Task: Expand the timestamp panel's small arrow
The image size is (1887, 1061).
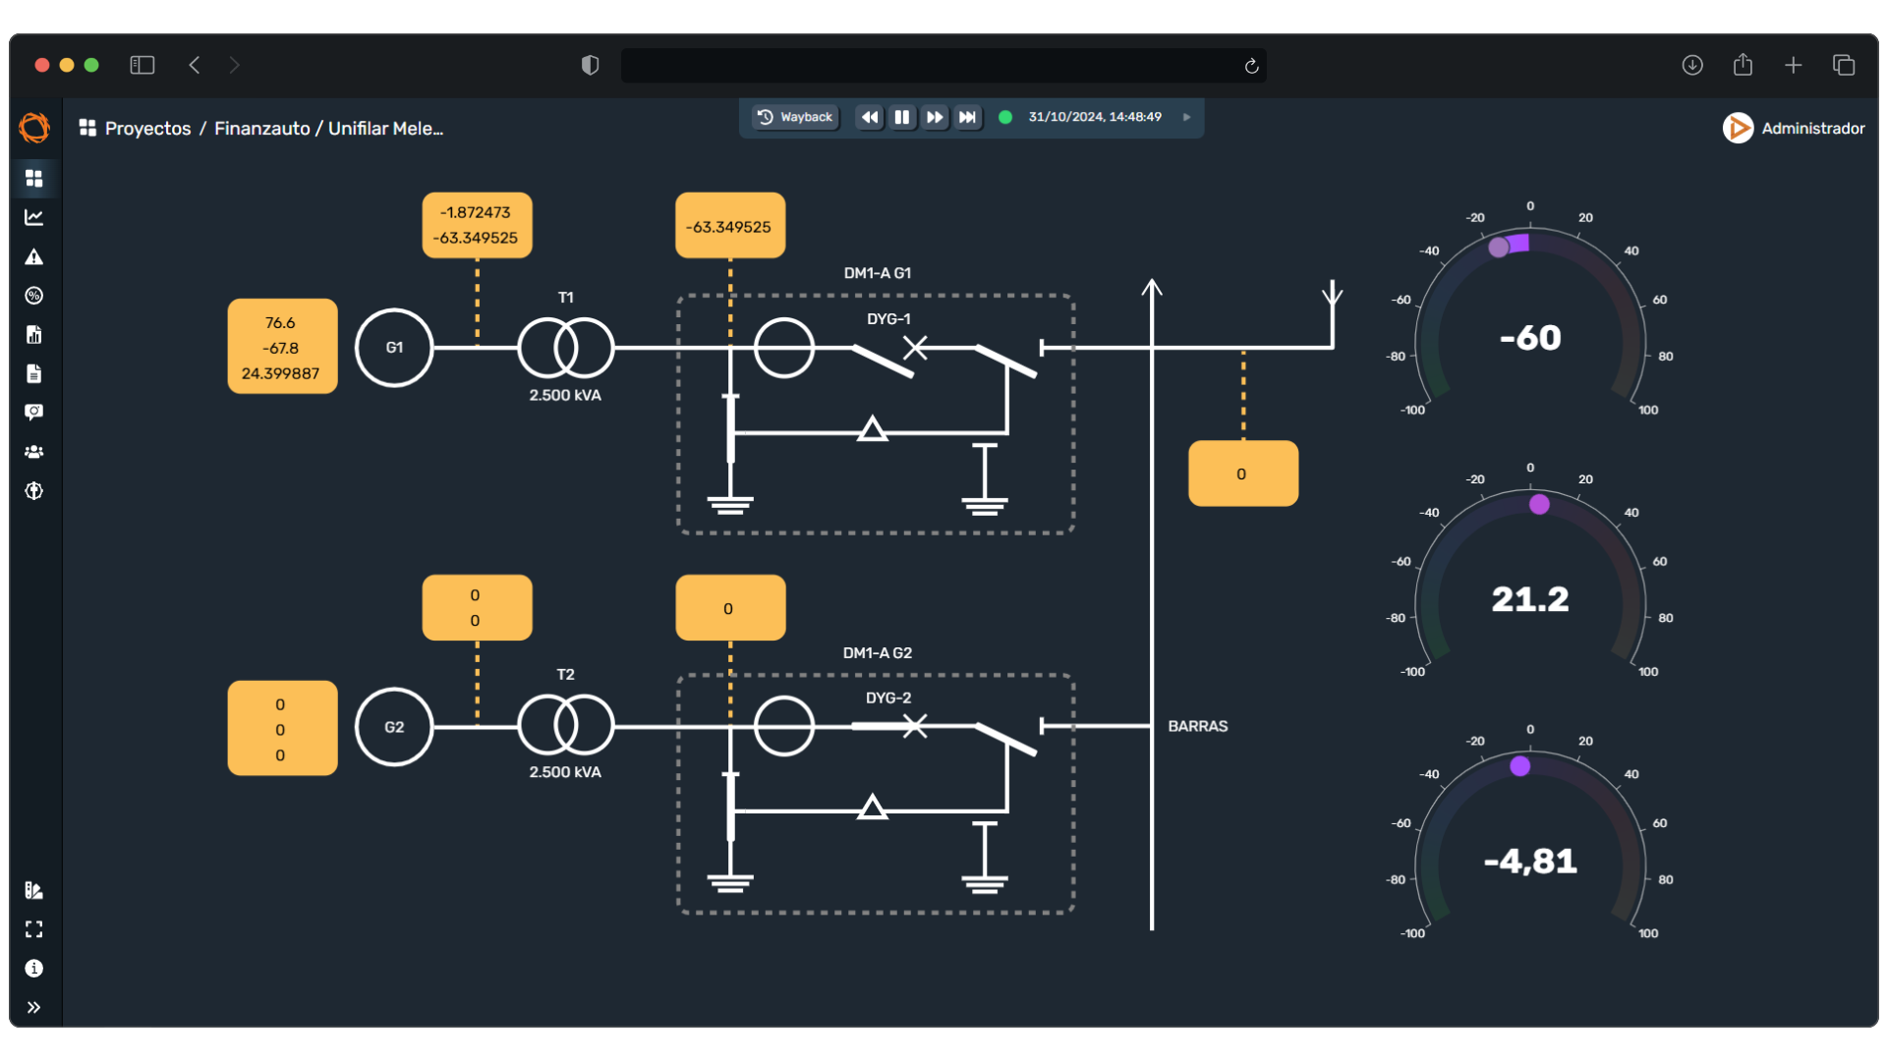Action: (x=1186, y=117)
